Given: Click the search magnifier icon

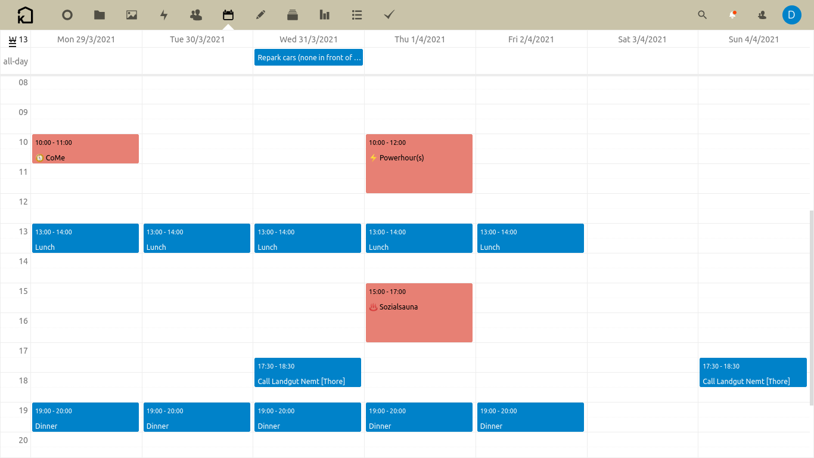Looking at the screenshot, I should point(702,15).
